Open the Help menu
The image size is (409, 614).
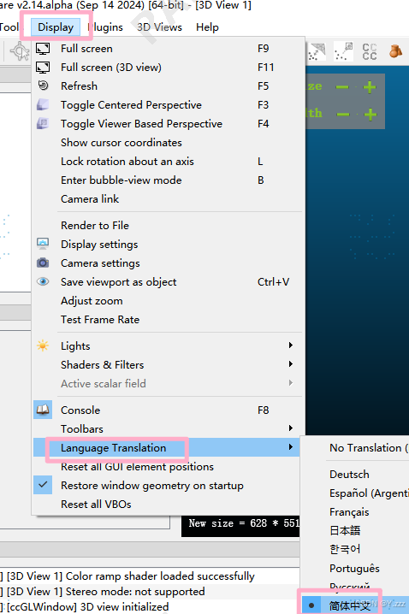(207, 27)
